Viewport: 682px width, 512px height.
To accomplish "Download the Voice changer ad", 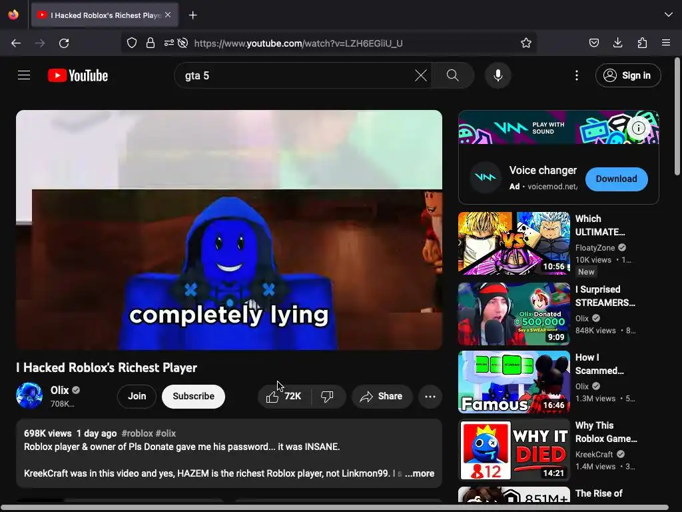I will click(x=616, y=179).
